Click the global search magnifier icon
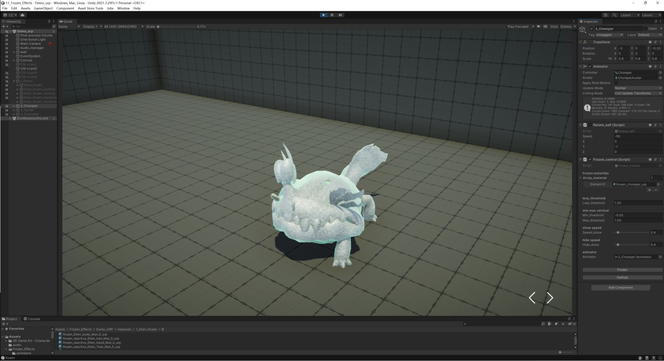The width and height of the screenshot is (664, 361). 614,15
